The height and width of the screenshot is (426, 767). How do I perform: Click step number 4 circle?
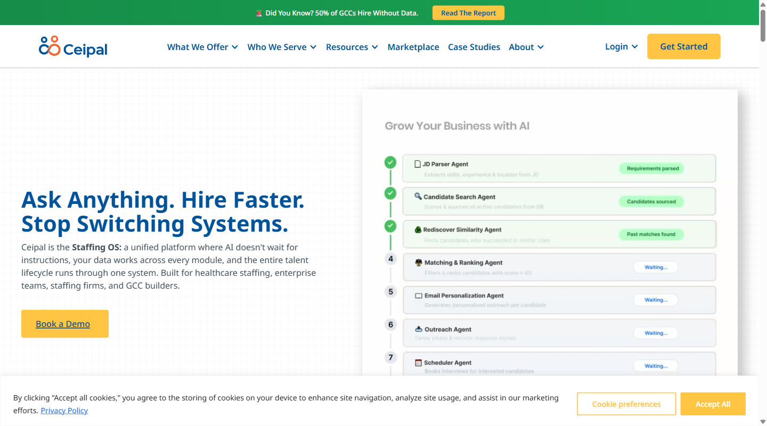[x=391, y=259]
